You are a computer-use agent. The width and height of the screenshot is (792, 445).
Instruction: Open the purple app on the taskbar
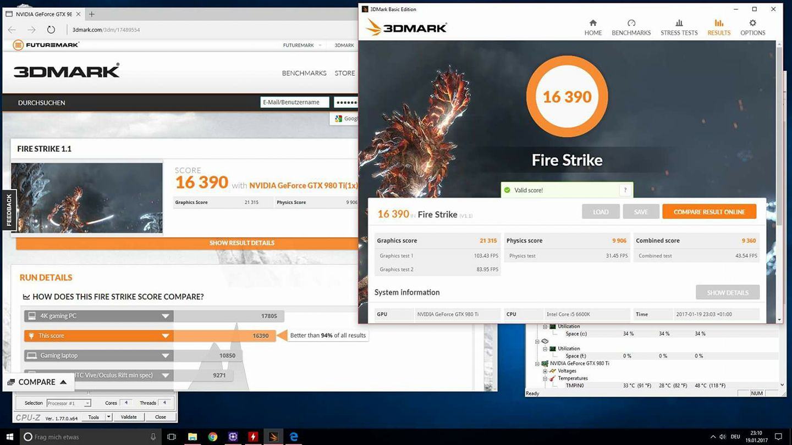233,437
